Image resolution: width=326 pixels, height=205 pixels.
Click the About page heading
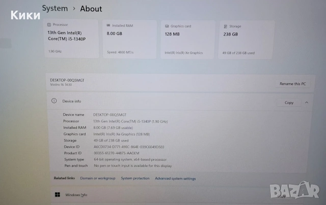coord(91,9)
